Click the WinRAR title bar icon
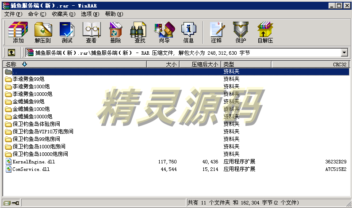 [6, 6]
